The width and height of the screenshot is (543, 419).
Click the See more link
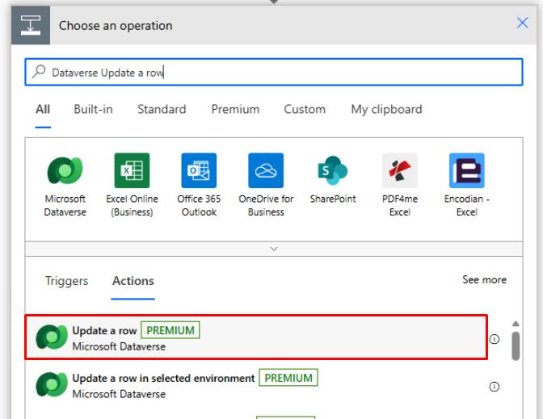tap(485, 279)
